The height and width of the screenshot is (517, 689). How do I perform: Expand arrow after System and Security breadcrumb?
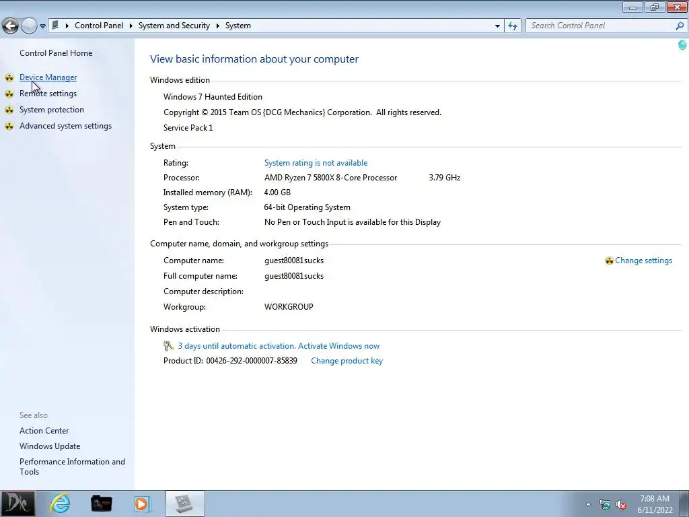217,26
